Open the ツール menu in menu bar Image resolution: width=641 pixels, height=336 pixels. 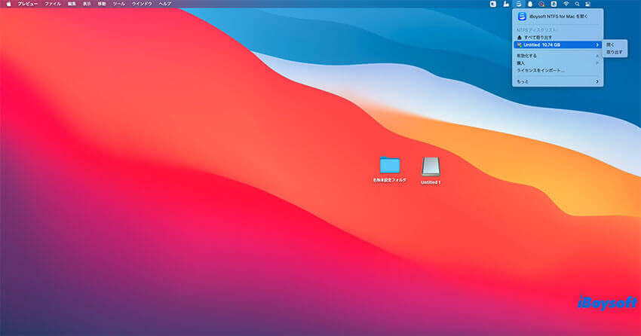[118, 4]
